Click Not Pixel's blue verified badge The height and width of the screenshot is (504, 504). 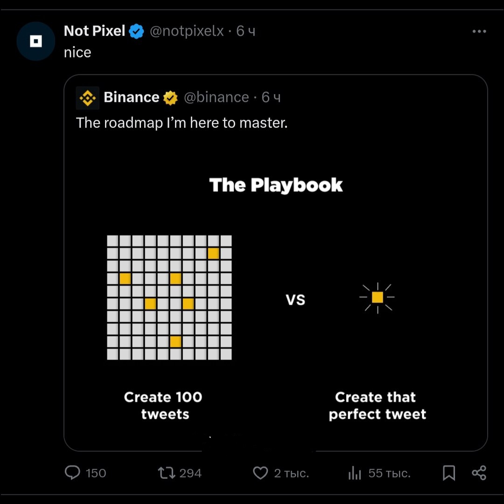(136, 32)
